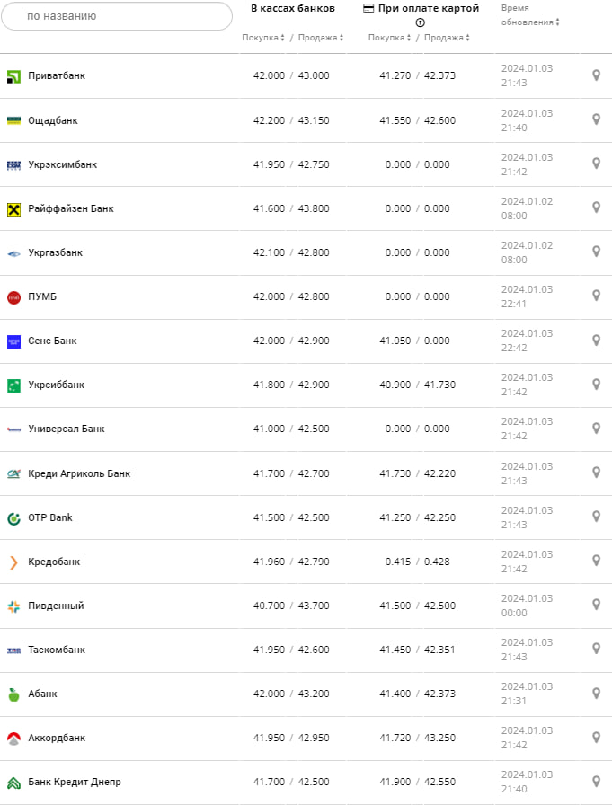The width and height of the screenshot is (612, 805).
Task: Focus the 'по названию' search field
Action: tap(117, 16)
